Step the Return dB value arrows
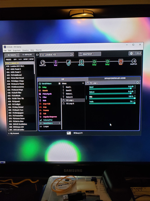The height and width of the screenshot is (201, 150). [x=135, y=91]
